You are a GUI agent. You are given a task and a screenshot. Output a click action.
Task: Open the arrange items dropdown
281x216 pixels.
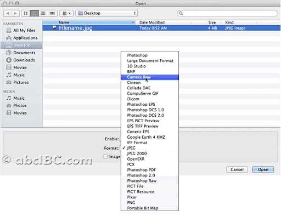(66, 13)
